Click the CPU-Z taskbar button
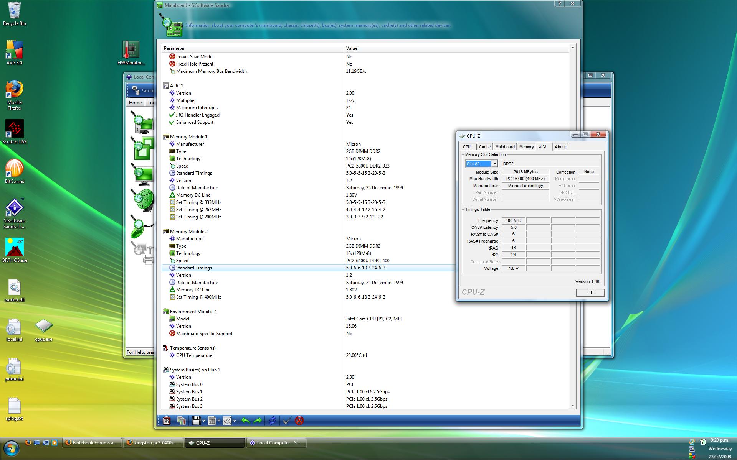Image resolution: width=737 pixels, height=460 pixels. point(215,443)
